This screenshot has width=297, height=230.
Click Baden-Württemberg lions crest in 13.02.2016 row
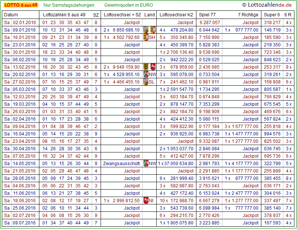[146, 67]
